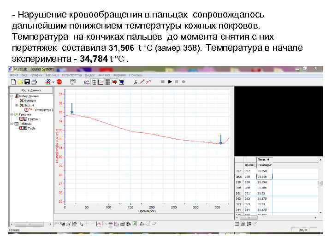Click the red video window toolbar icon

pos(114,82)
